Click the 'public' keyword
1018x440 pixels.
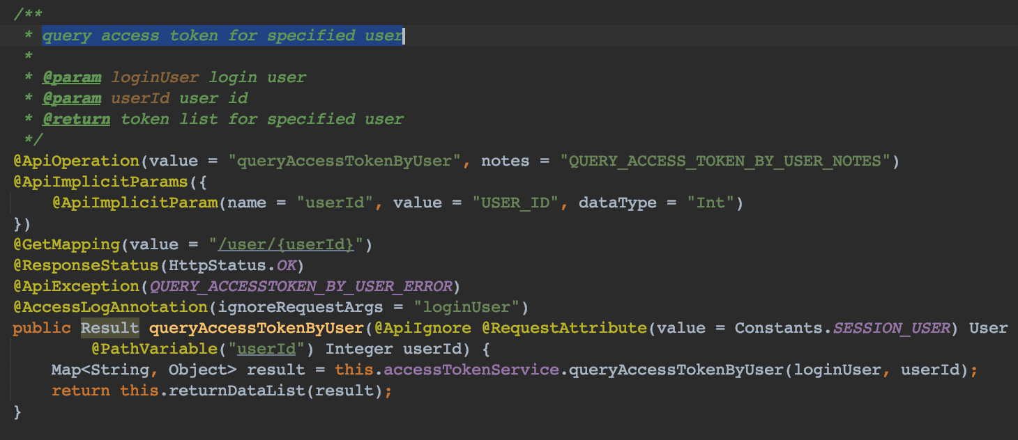[x=41, y=328]
